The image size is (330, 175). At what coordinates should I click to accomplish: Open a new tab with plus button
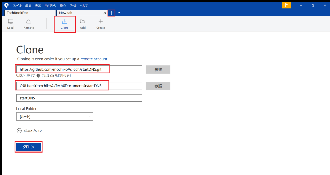[111, 13]
